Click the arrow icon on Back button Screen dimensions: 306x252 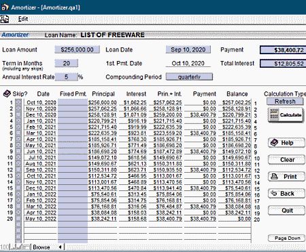pos(274,193)
